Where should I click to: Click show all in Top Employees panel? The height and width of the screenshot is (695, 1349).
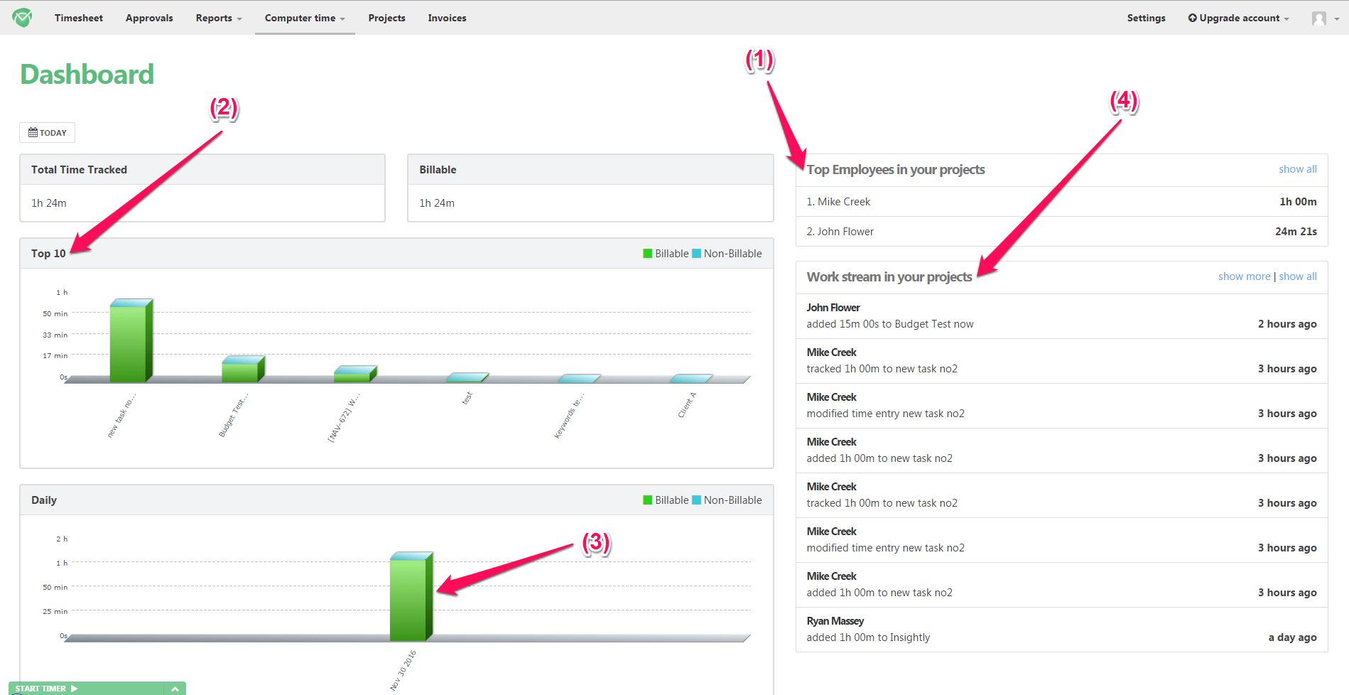pyautogui.click(x=1297, y=169)
